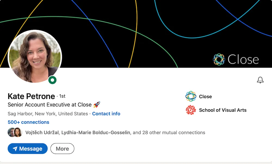Screen dimensions: 272x164
Task: Click the School of Visual Arts logo icon
Action: pos(190,110)
